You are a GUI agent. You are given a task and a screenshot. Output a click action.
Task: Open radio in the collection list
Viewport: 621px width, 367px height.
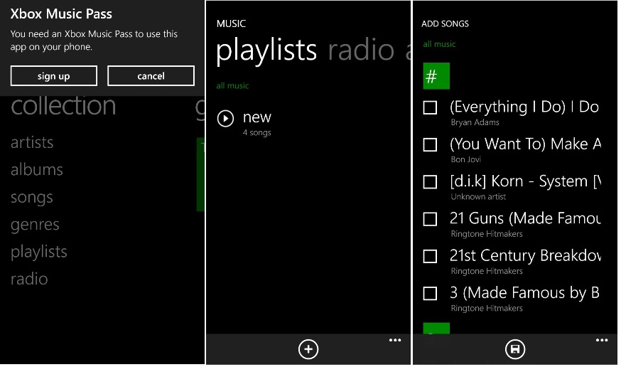click(x=29, y=279)
